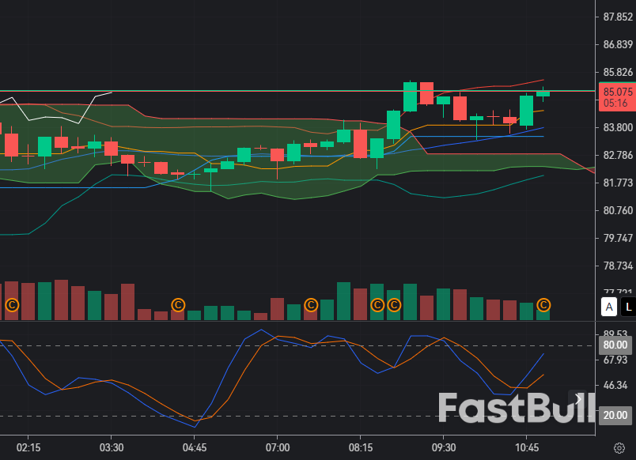Click the C signal icon near 10:45
This screenshot has width=636, height=460.
544,305
